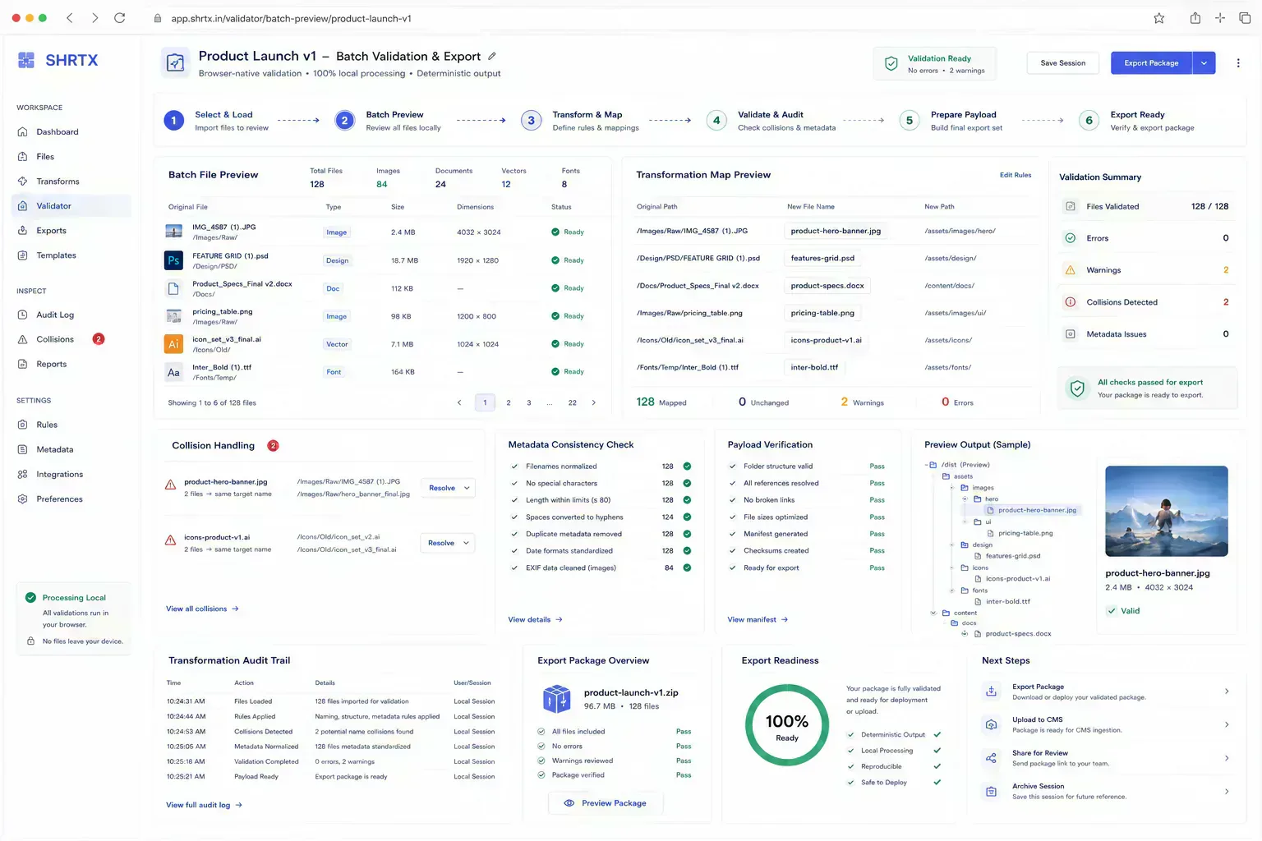This screenshot has width=1262, height=841.
Task: Click the Export Package download icon in Next Steps
Action: (x=991, y=692)
